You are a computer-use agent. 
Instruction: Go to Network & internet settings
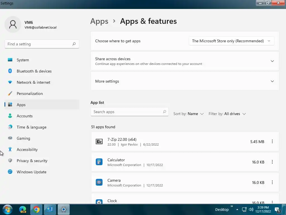42,82
